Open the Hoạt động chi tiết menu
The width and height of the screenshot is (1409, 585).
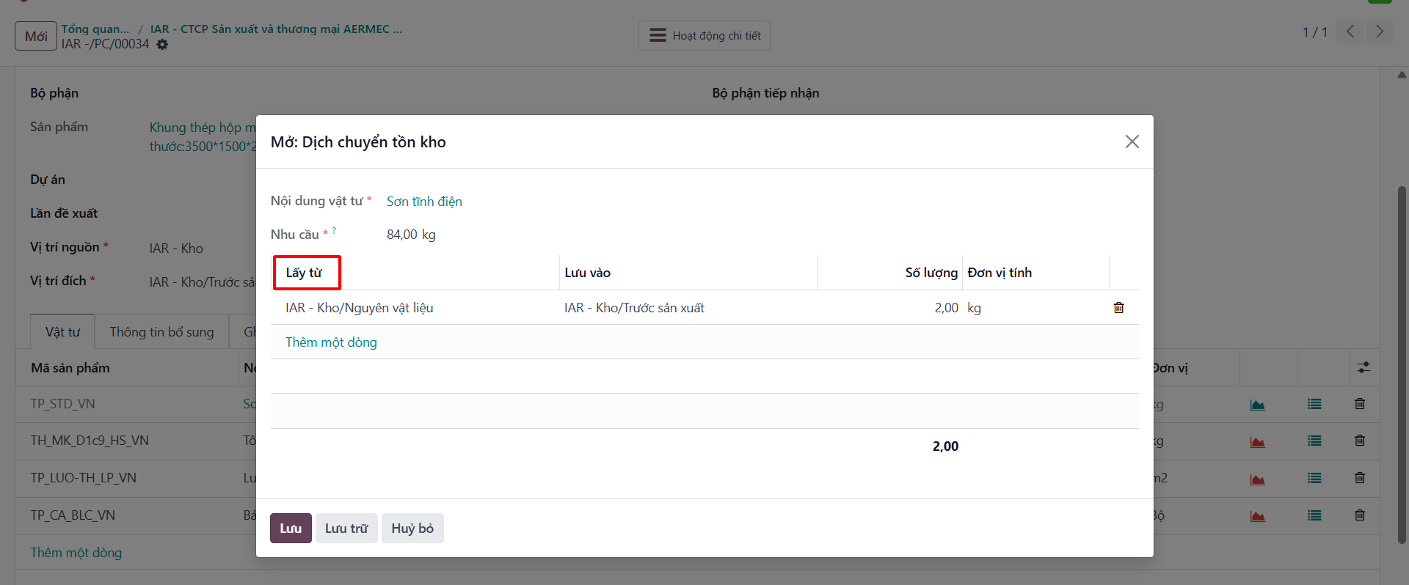click(704, 35)
